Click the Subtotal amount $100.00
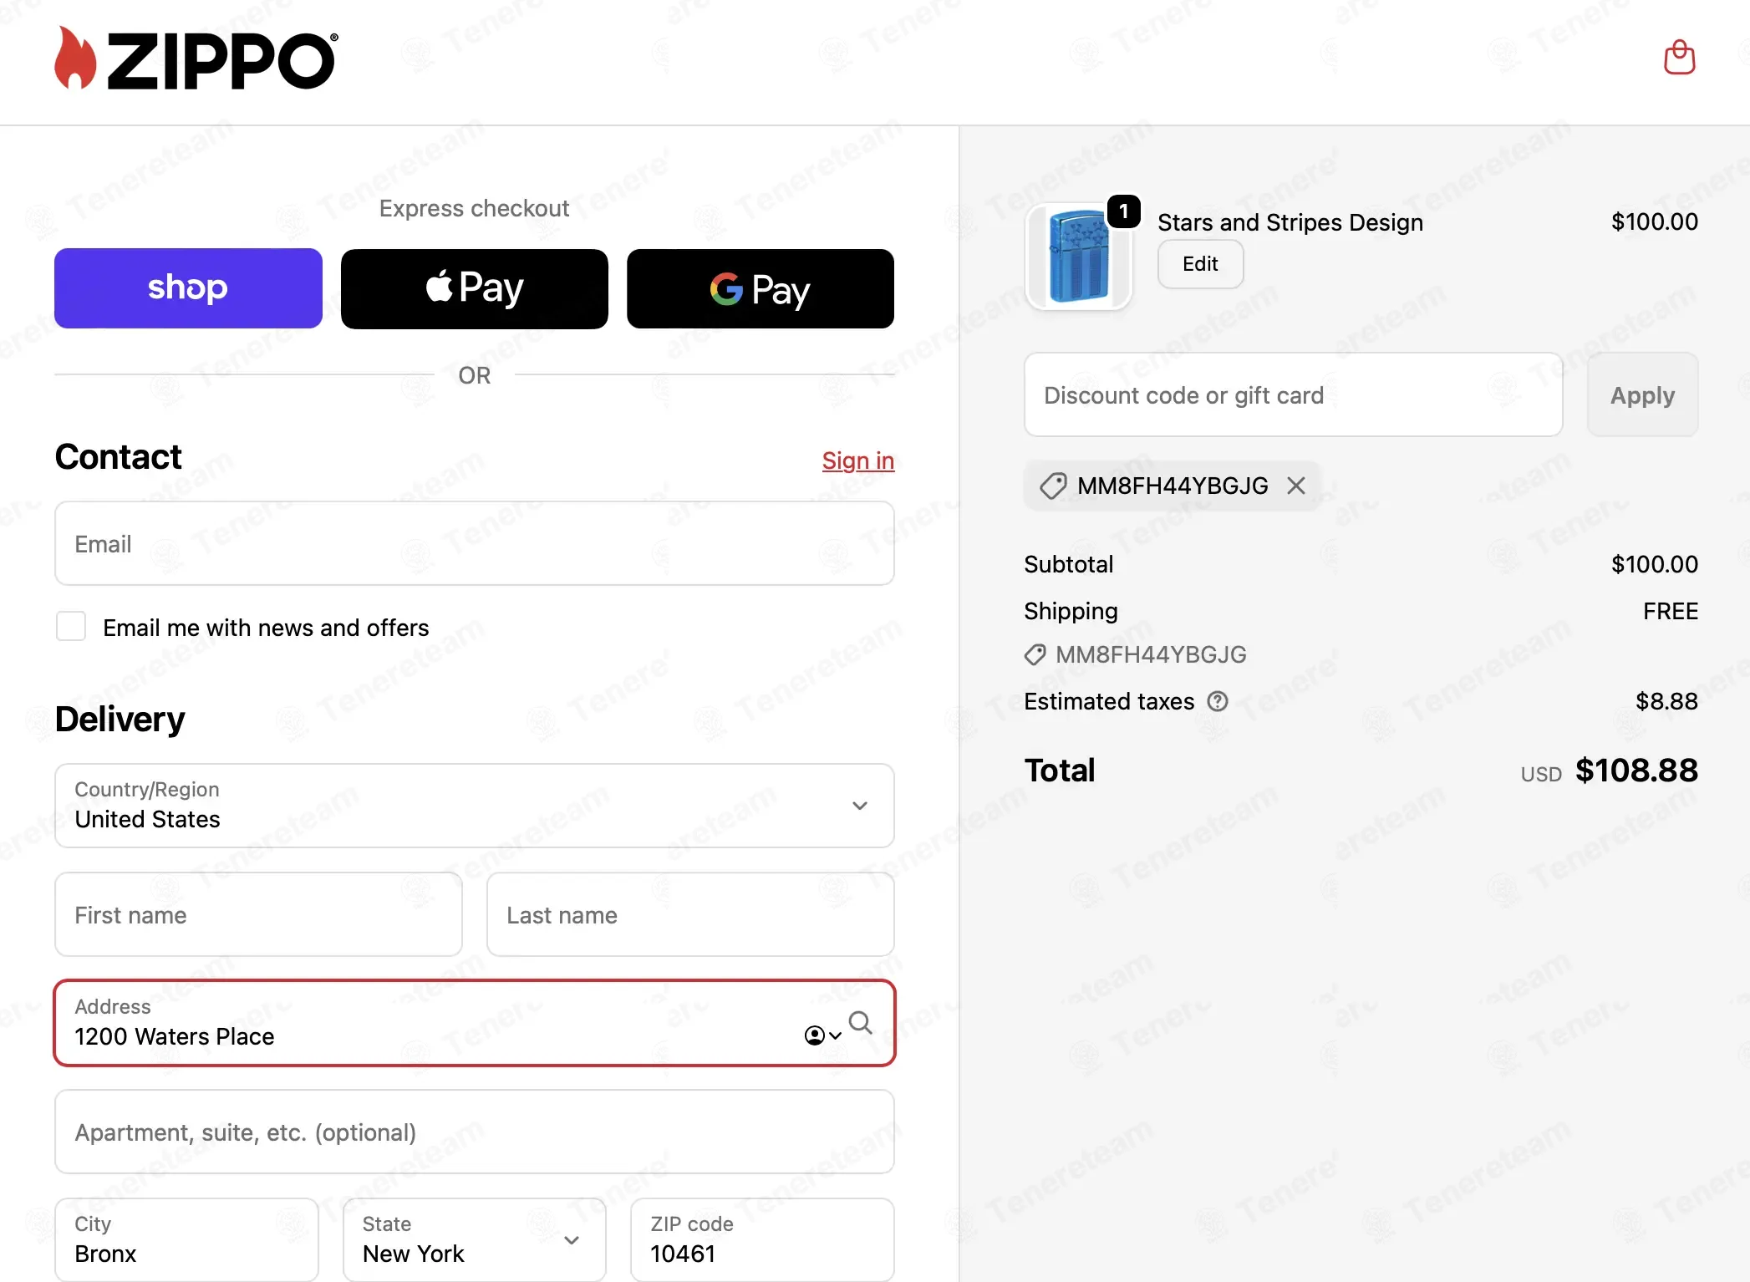 point(1655,564)
